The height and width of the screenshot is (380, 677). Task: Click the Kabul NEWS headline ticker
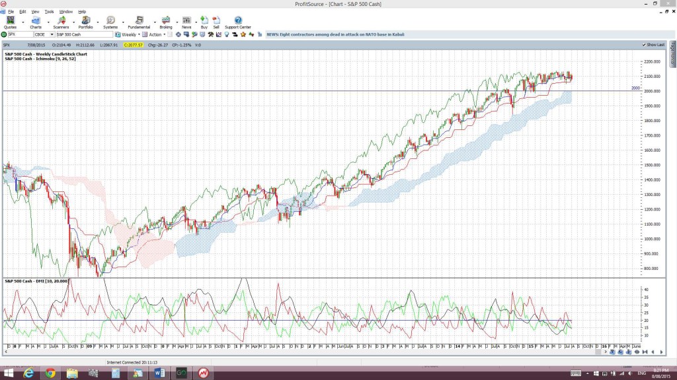(335, 34)
